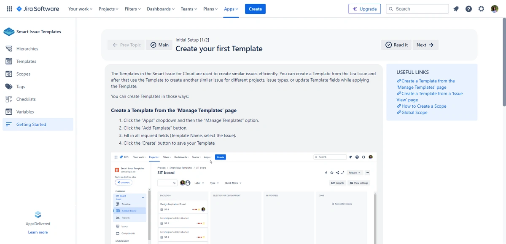Click the 'Create your first Template' heading
506x244 pixels.
point(219,49)
